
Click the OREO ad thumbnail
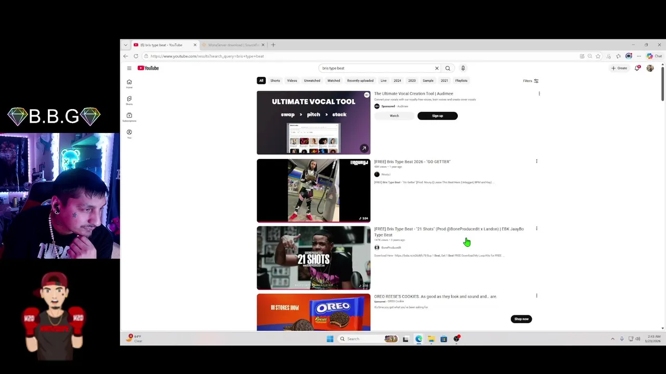(314, 312)
